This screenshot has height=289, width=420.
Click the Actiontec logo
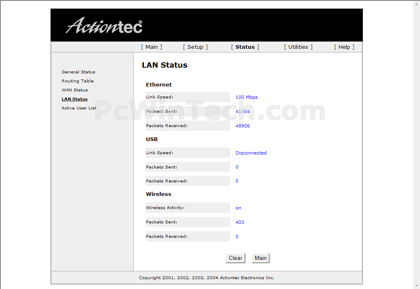point(104,26)
